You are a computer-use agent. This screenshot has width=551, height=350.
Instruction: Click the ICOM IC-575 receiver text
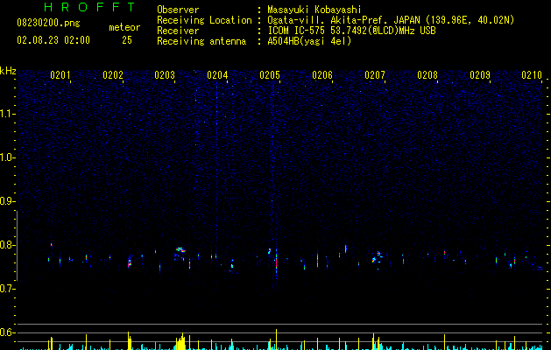coord(351,31)
